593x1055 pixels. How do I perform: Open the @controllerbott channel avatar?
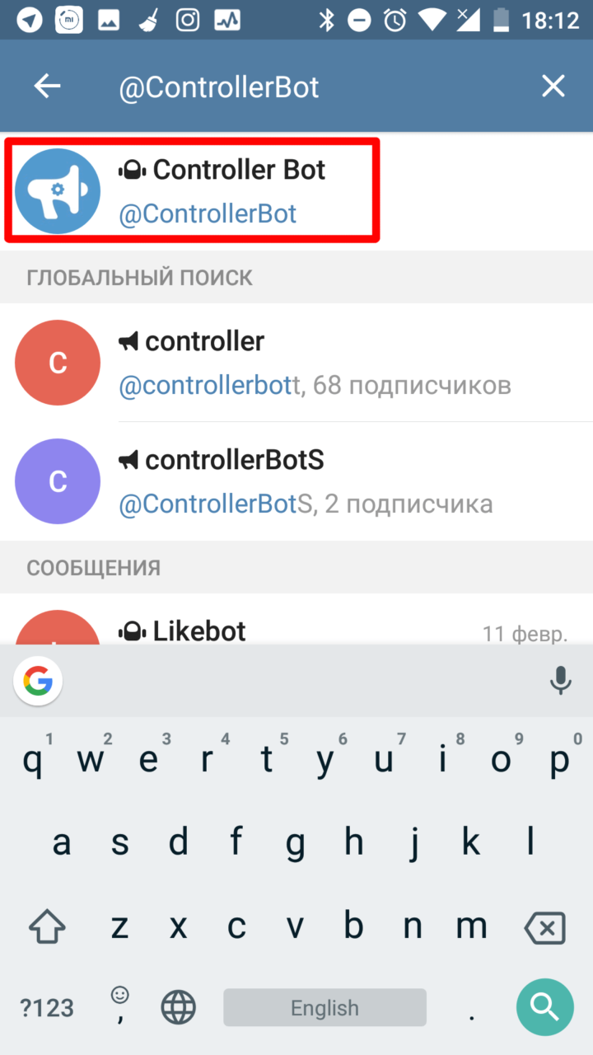[58, 363]
